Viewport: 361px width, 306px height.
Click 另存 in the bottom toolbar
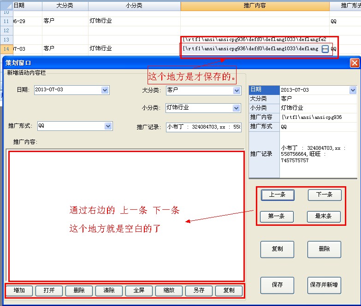tap(199, 291)
